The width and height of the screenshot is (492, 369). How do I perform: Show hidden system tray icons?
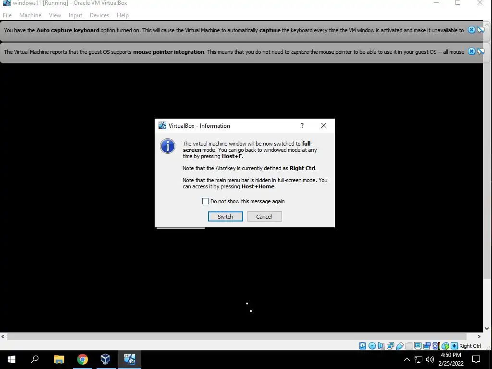coord(406,359)
